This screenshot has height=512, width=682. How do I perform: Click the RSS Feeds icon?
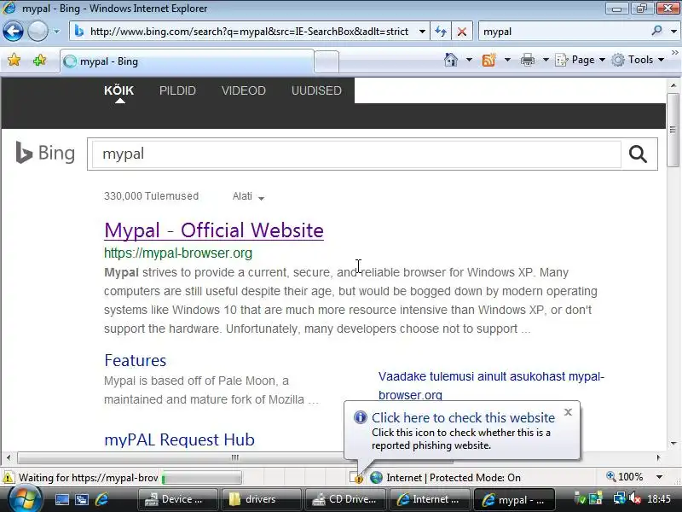tap(488, 60)
